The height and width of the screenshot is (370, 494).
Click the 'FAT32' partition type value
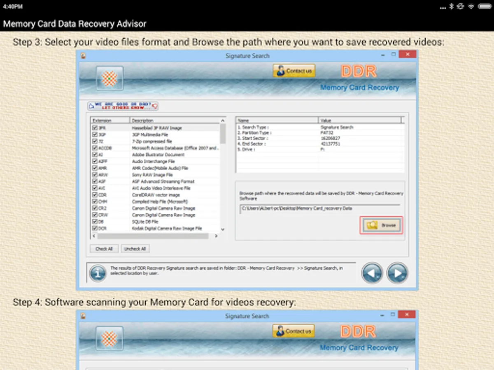pos(326,133)
